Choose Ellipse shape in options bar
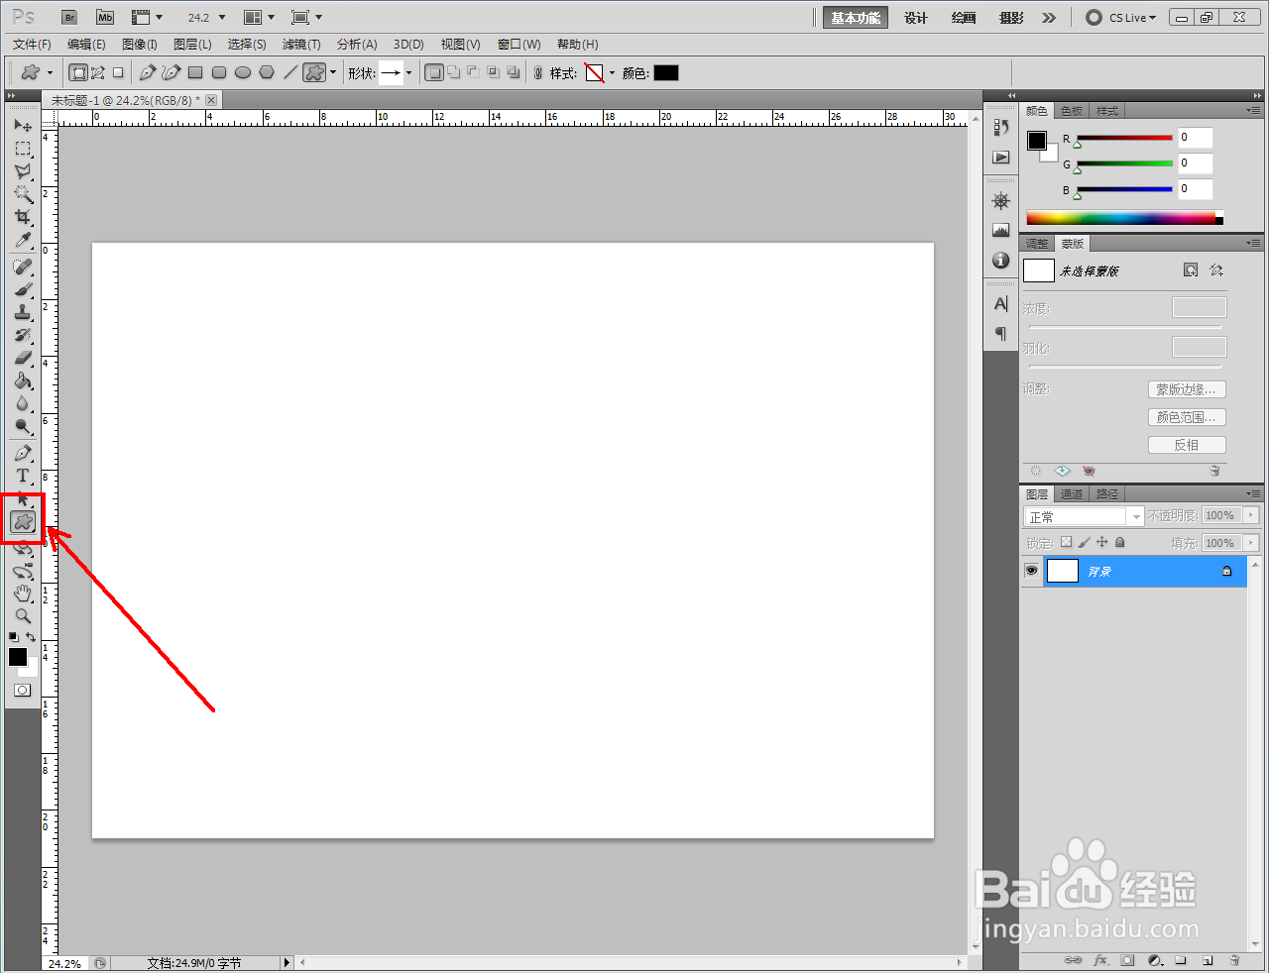 (243, 72)
